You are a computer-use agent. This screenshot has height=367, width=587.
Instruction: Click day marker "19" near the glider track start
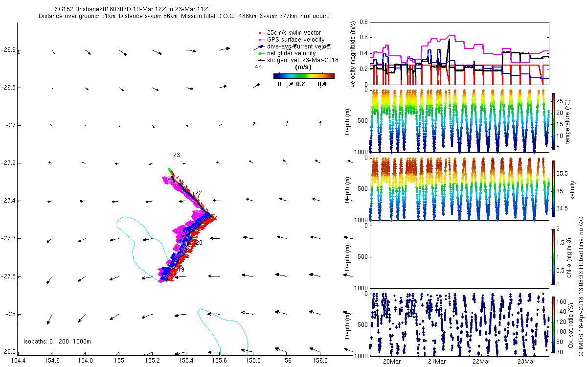(x=181, y=270)
